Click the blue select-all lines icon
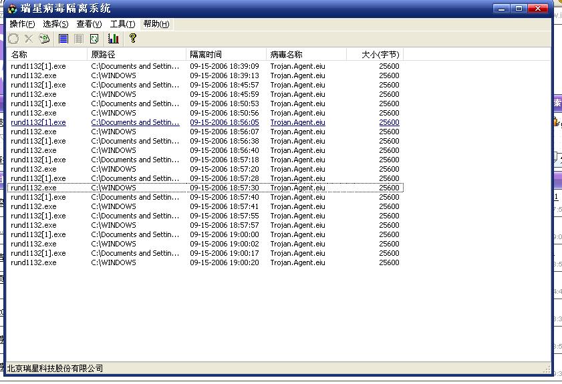Viewport: 562px width, 384px height. 63,39
